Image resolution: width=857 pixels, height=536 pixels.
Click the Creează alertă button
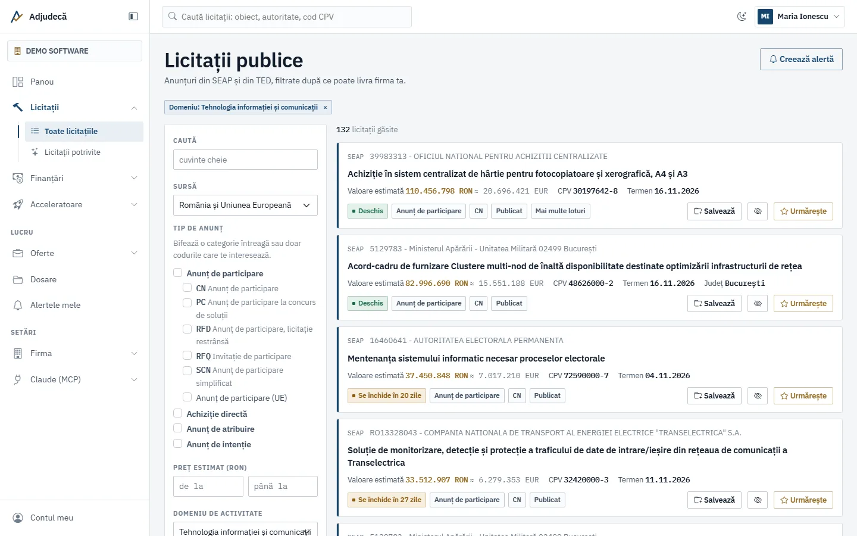(x=801, y=59)
